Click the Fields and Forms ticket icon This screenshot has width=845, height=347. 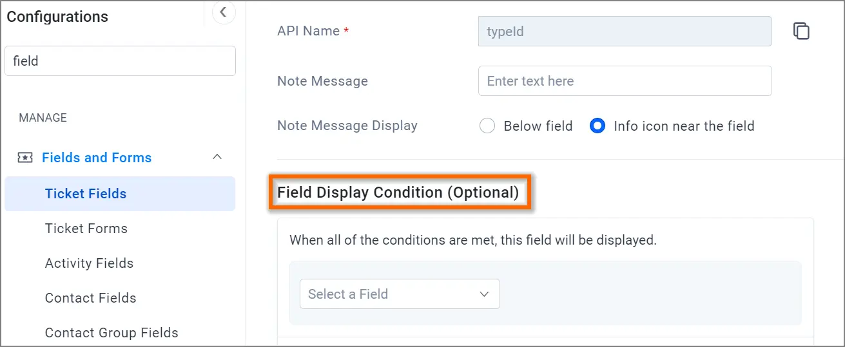pos(25,158)
